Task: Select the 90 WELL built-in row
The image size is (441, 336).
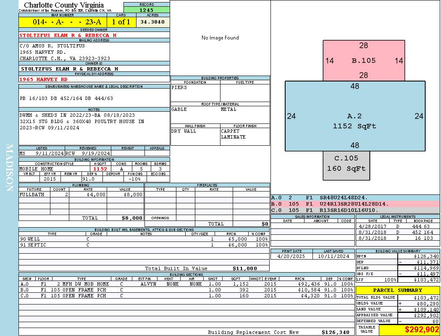Action: coord(144,239)
